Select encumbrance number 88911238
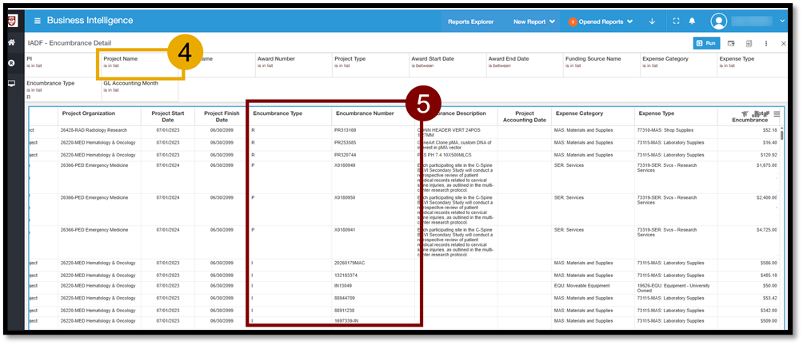The height and width of the screenshot is (345, 803). coord(344,310)
